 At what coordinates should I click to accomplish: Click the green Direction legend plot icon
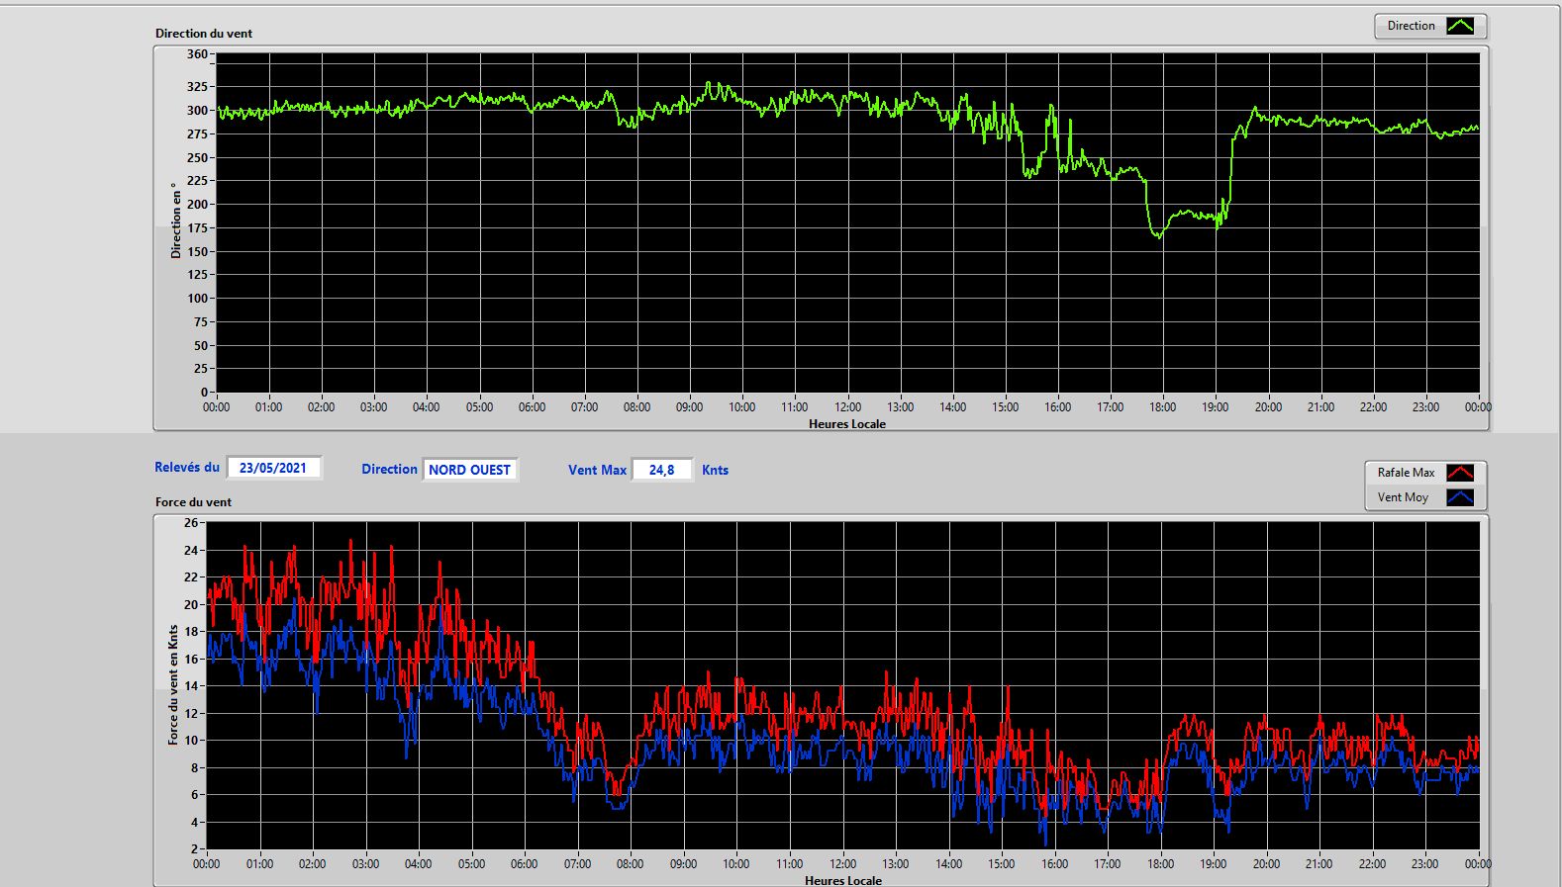point(1460,26)
